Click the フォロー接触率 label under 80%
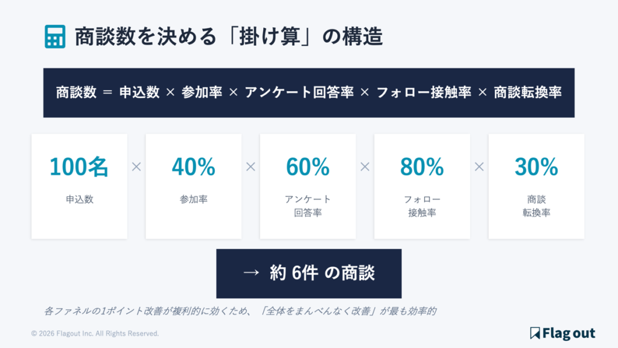Image resolution: width=618 pixels, height=348 pixels. (x=422, y=206)
